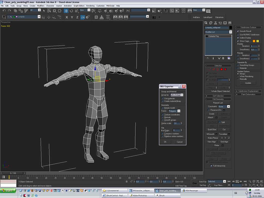Click the Mirror tool icon
Image resolution: width=264 pixels, height=198 pixels.
coord(154,11)
